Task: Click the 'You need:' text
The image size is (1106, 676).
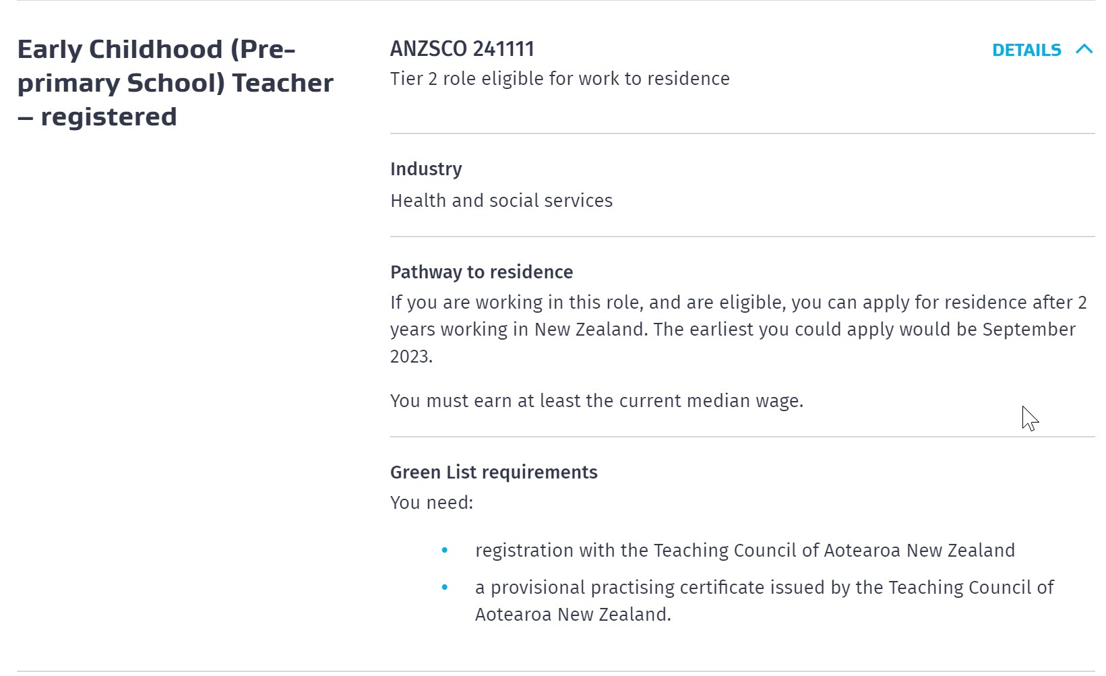Action: click(x=431, y=503)
